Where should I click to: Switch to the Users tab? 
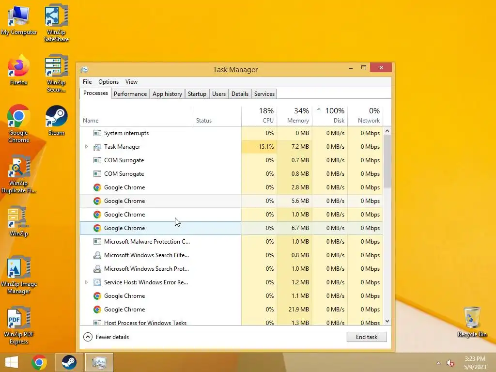click(x=219, y=94)
